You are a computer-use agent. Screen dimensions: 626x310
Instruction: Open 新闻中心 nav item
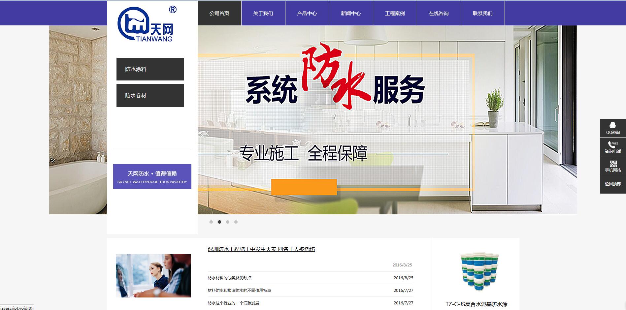(351, 13)
